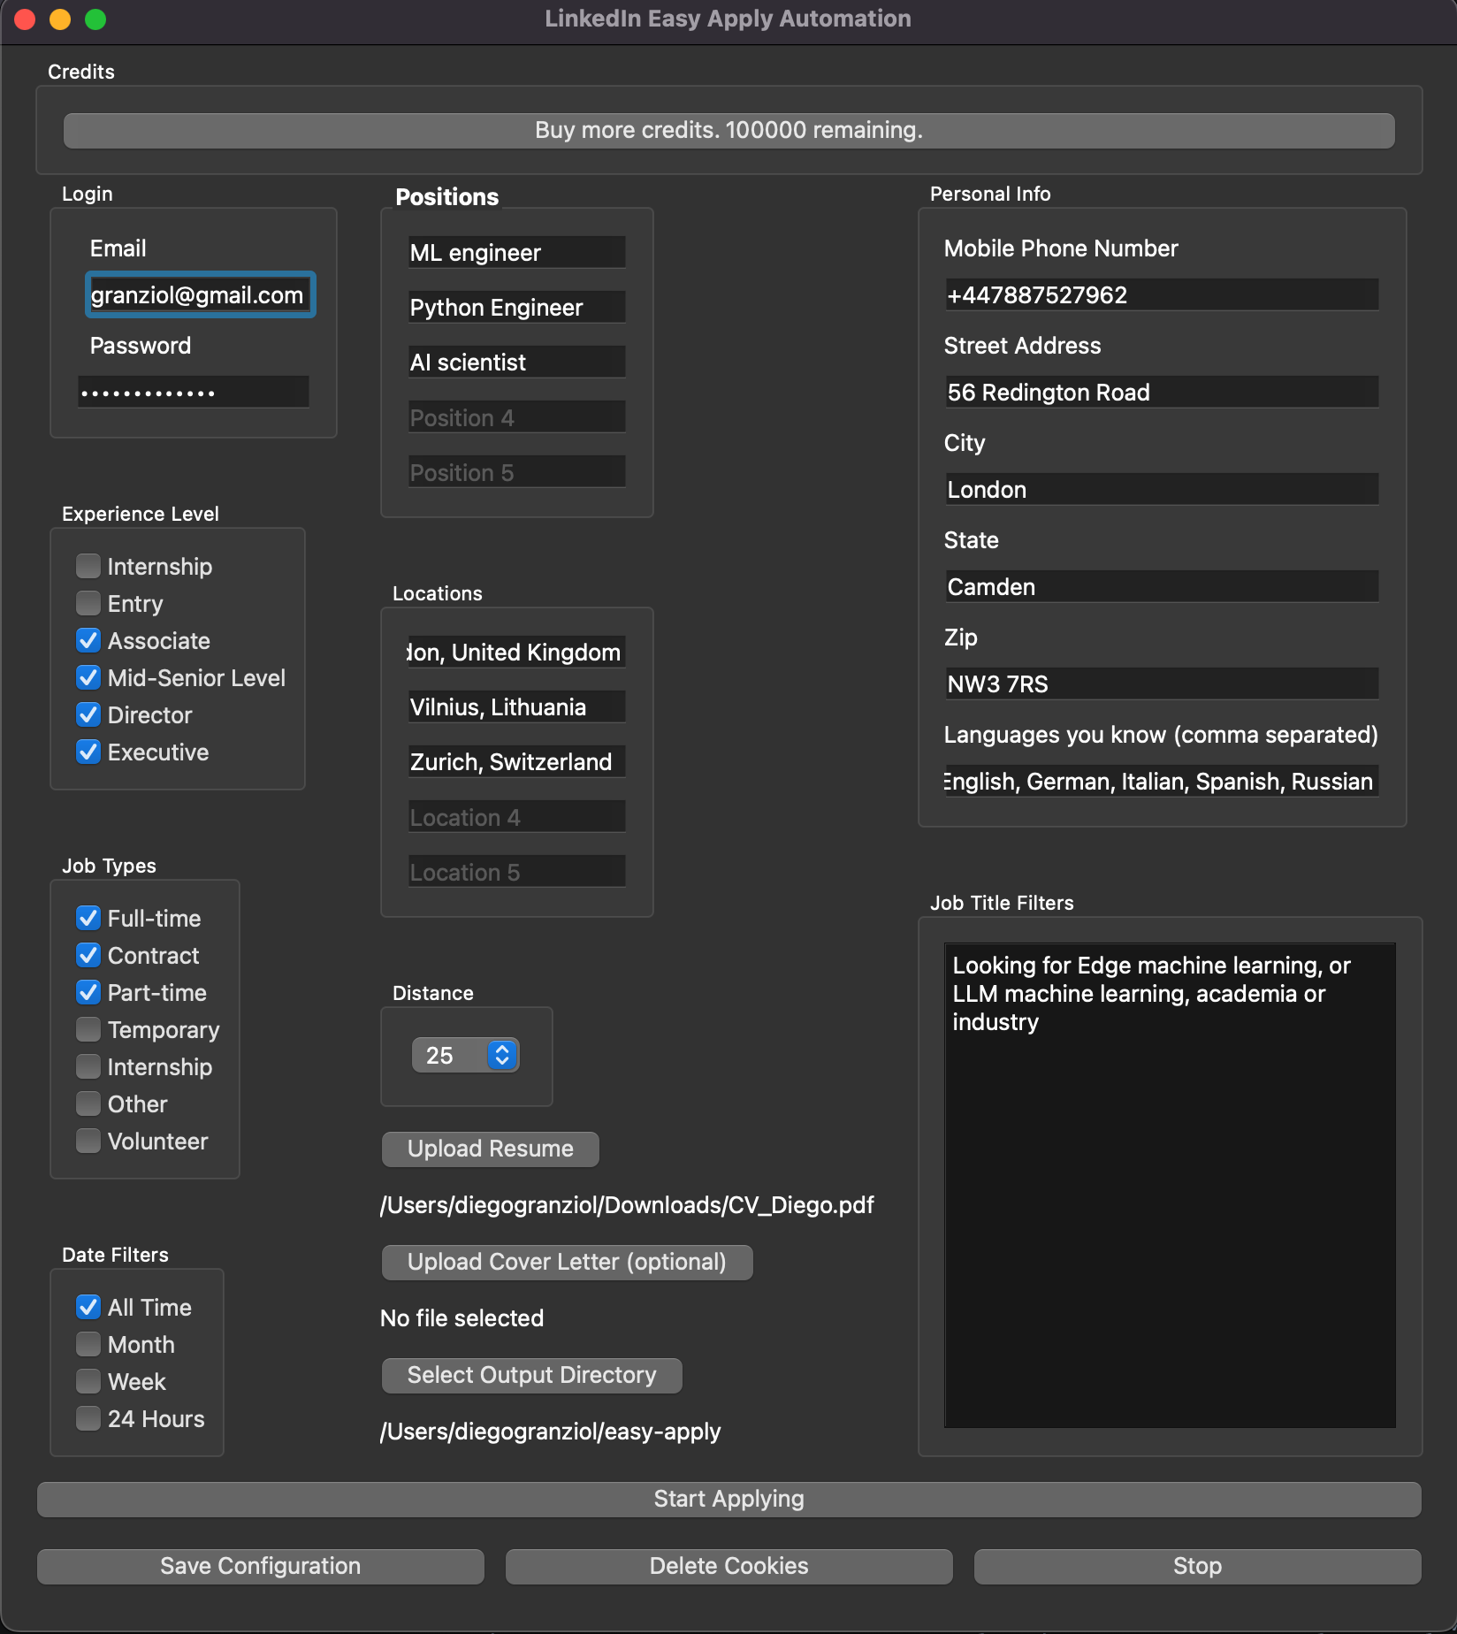Edit the United Kingdom location field
Screen dimensions: 1457x1634
point(516,652)
